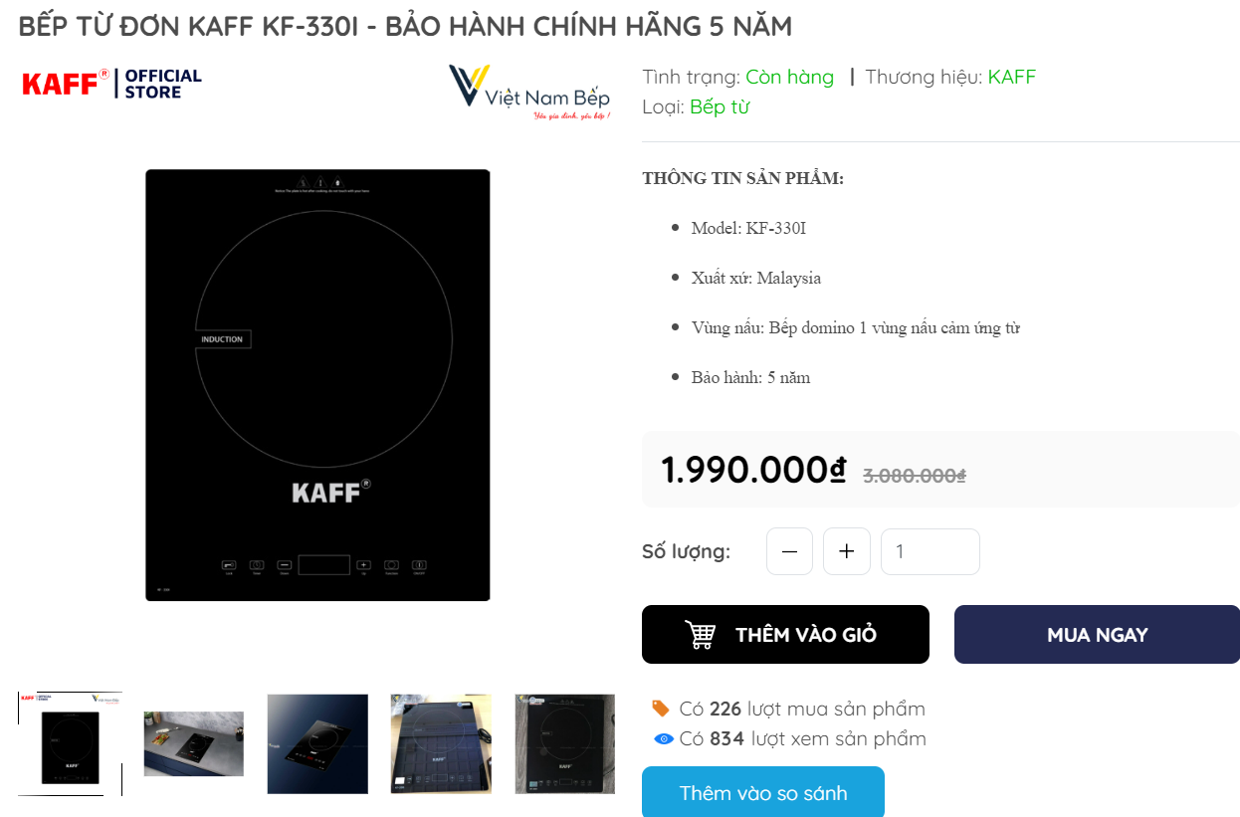The height and width of the screenshot is (817, 1240).
Task: Click the Việt Nam Bếp logo
Action: click(528, 92)
